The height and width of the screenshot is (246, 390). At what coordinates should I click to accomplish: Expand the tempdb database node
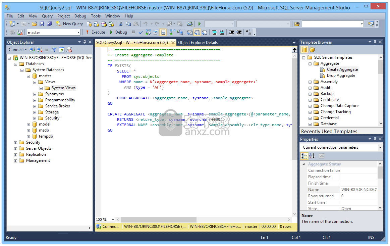click(x=29, y=137)
